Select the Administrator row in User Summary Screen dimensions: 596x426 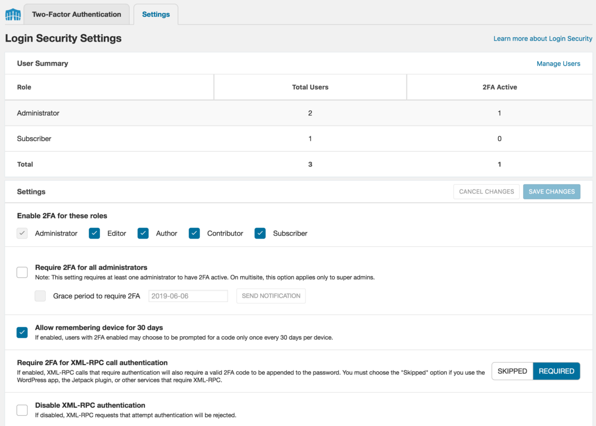(x=38, y=113)
